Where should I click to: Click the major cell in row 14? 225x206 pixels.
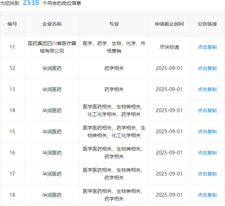coord(114,110)
